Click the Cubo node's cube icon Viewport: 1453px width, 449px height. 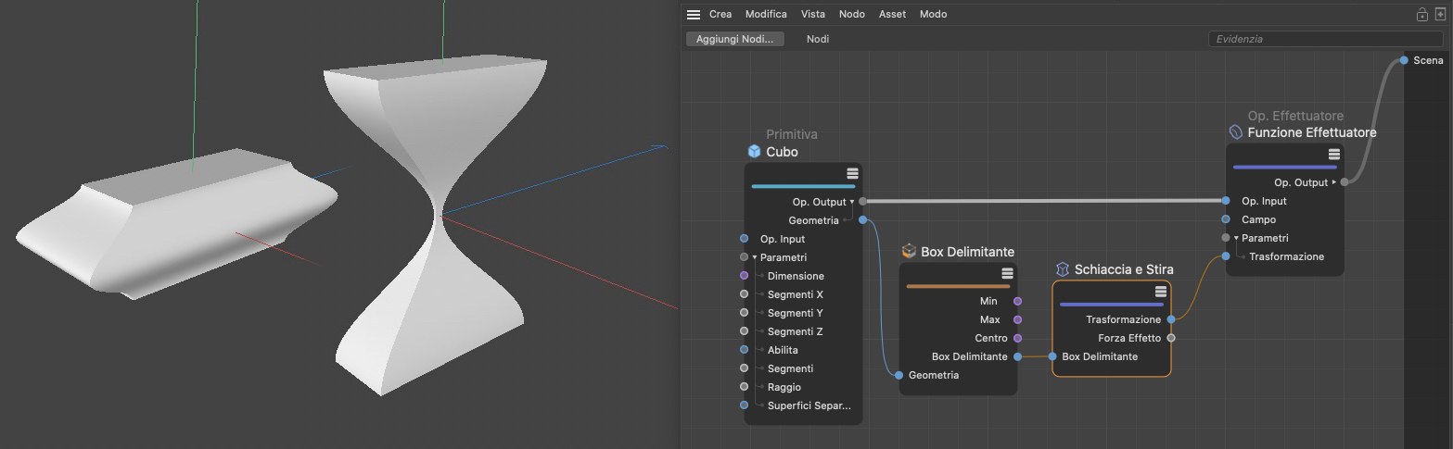[754, 152]
